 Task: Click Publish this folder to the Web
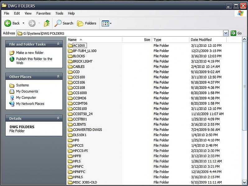[x=34, y=61]
